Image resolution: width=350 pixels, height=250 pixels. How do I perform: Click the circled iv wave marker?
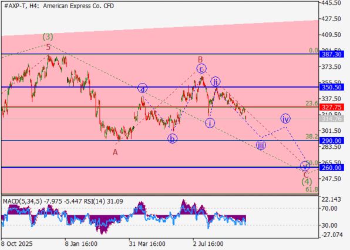click(x=285, y=119)
